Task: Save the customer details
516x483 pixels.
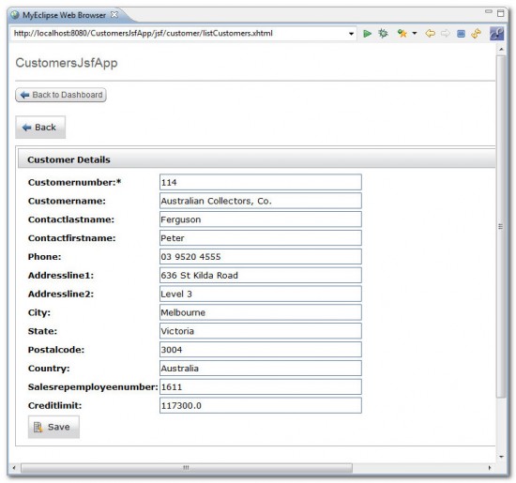Action: [x=53, y=427]
